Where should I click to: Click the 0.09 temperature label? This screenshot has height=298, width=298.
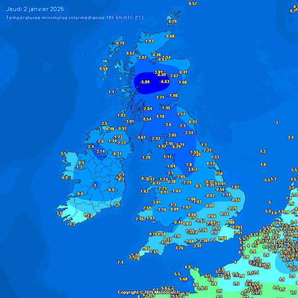point(210,206)
